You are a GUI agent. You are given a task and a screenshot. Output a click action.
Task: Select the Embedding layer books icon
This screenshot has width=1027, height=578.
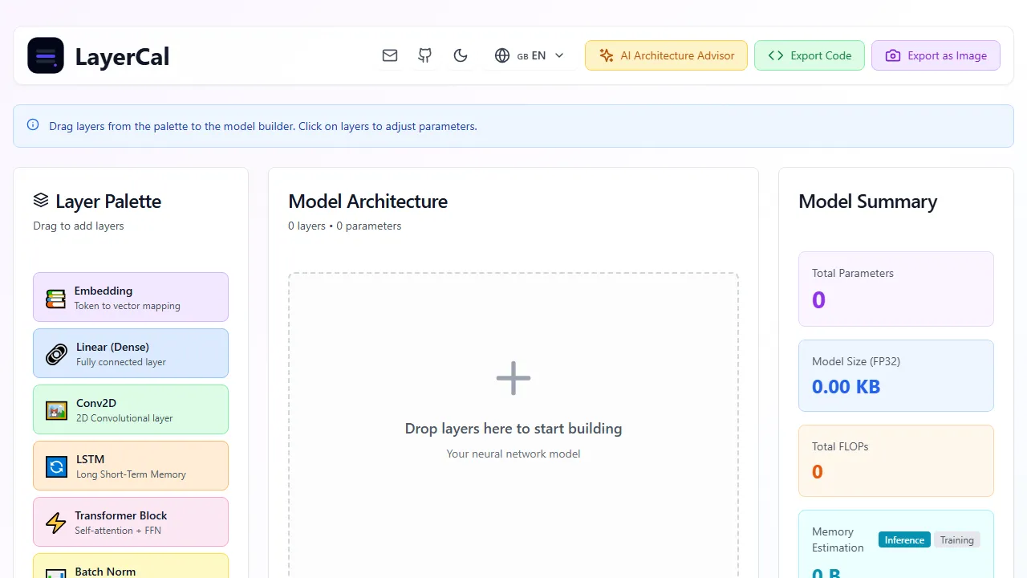(55, 297)
